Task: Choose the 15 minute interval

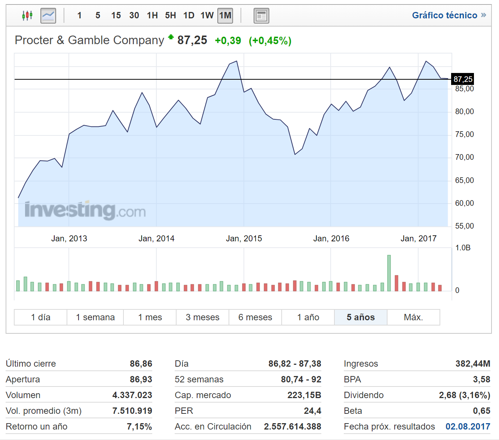Action: coord(116,16)
